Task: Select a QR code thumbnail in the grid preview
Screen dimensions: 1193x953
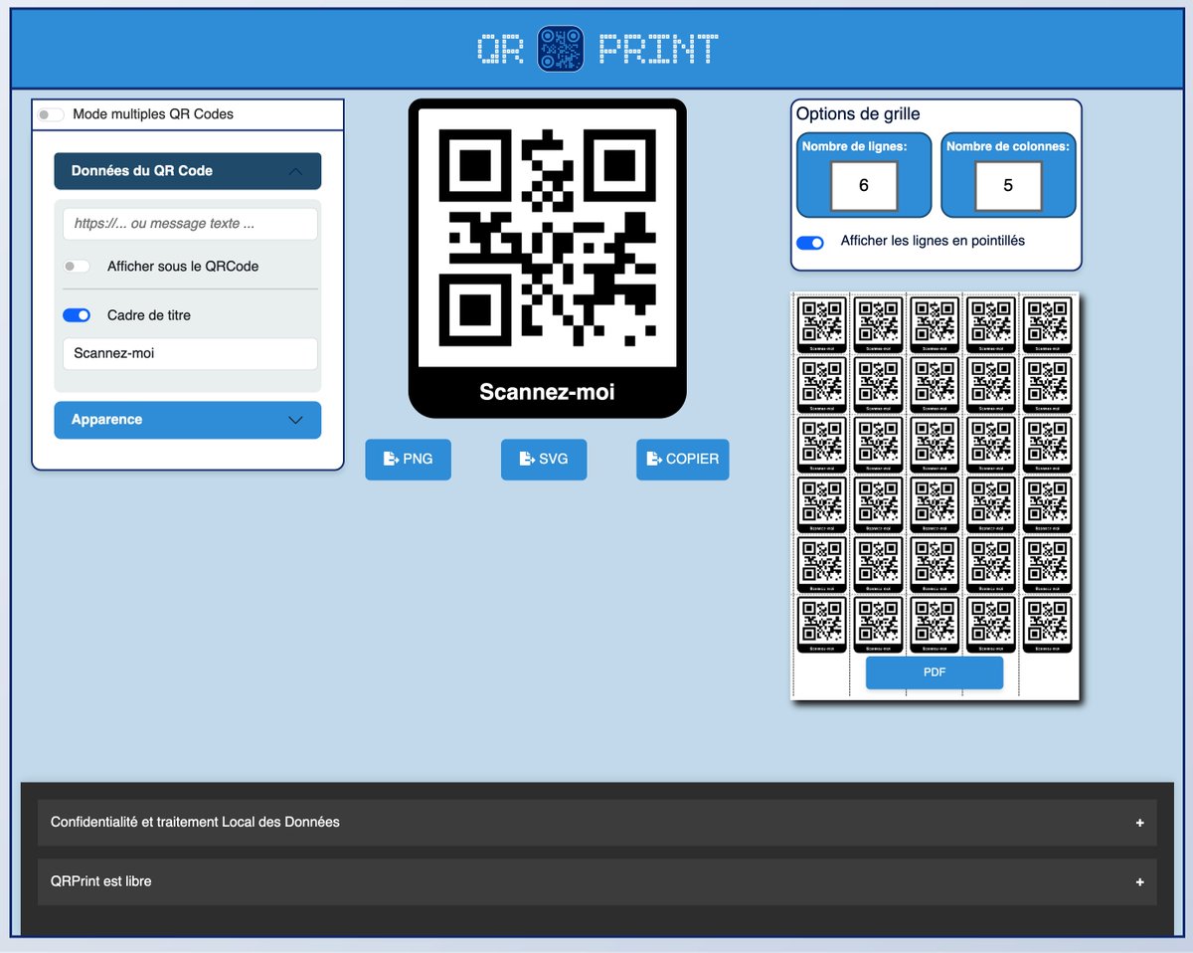Action: coord(820,322)
